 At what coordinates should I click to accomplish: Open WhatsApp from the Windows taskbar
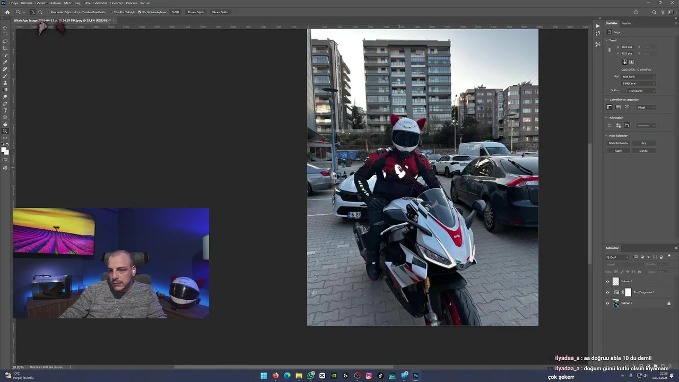310,376
